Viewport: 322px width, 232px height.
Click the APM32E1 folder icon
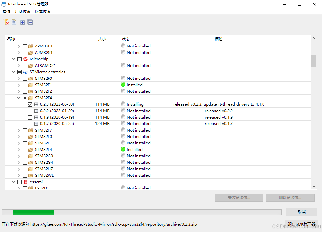[31, 46]
